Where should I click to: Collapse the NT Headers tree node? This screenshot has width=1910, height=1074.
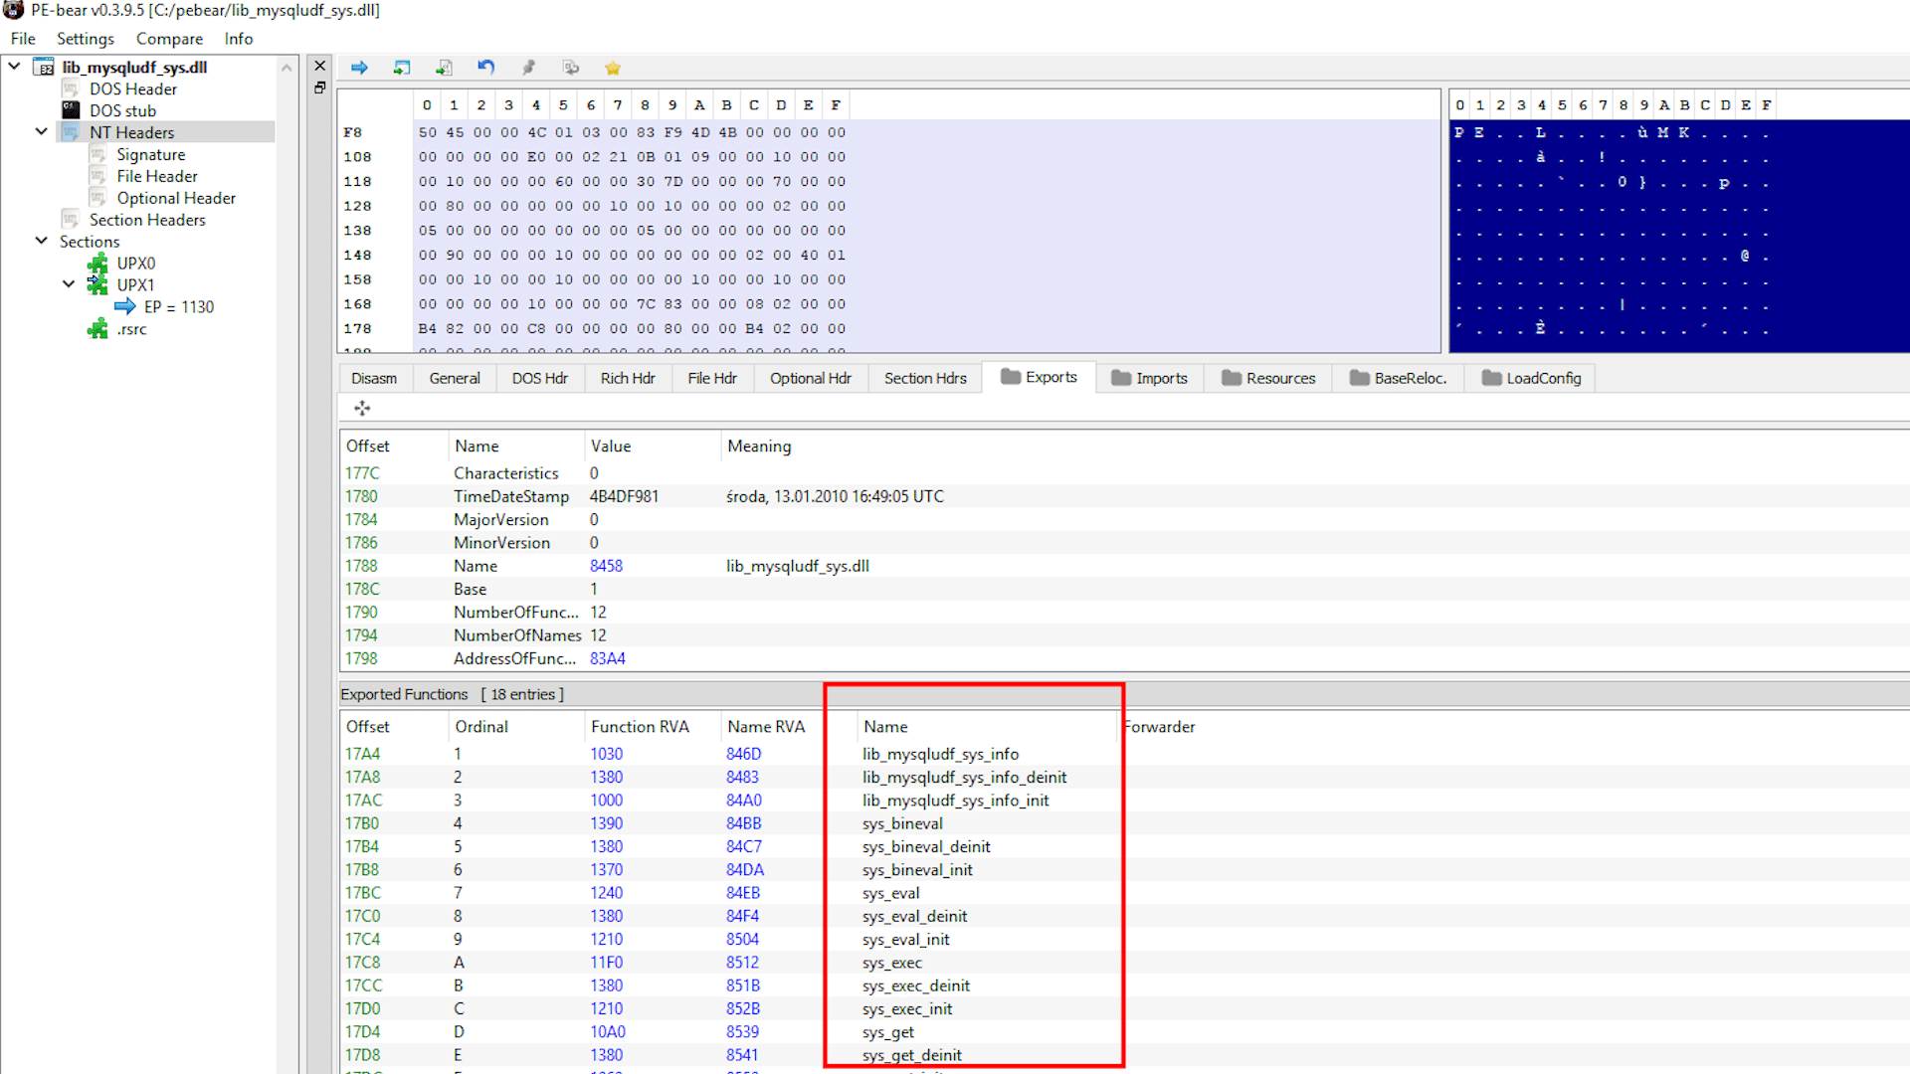coord(42,131)
